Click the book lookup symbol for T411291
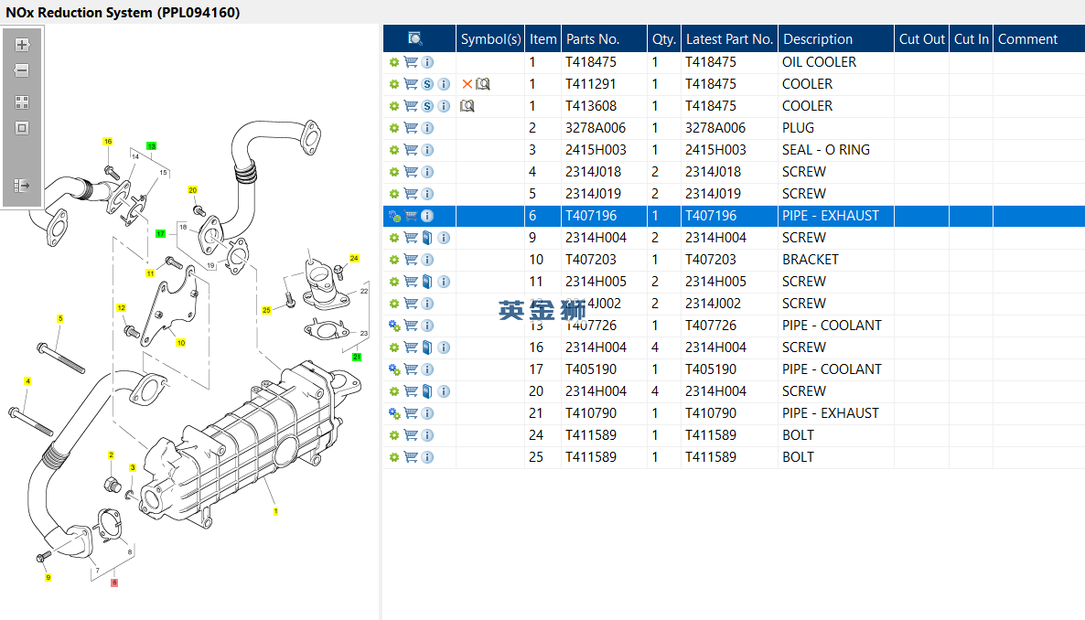The height and width of the screenshot is (620, 1085). click(x=483, y=84)
